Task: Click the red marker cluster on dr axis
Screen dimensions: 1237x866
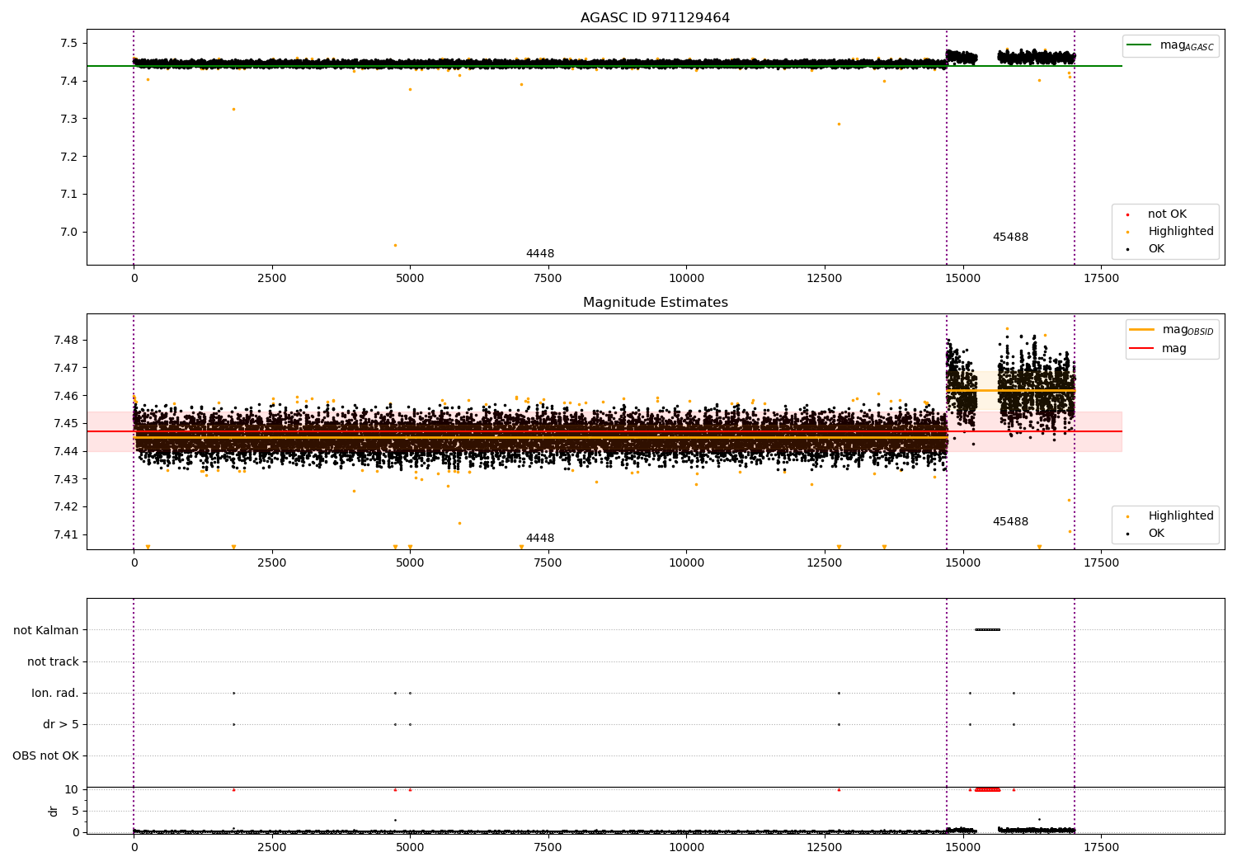Action: [987, 789]
